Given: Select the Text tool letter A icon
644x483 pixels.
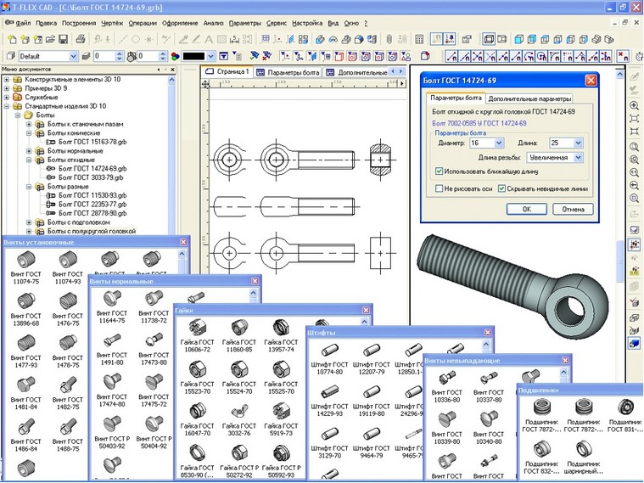Looking at the screenshot, I should click(209, 39).
